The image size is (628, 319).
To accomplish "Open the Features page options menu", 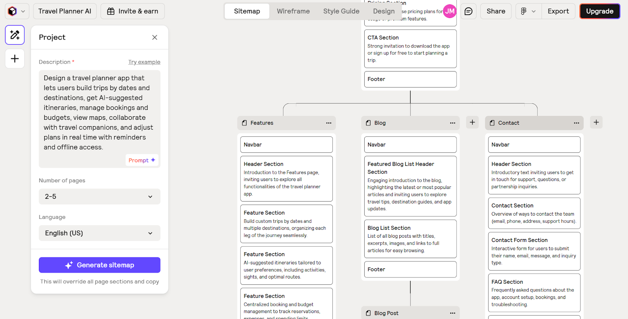I will [329, 123].
